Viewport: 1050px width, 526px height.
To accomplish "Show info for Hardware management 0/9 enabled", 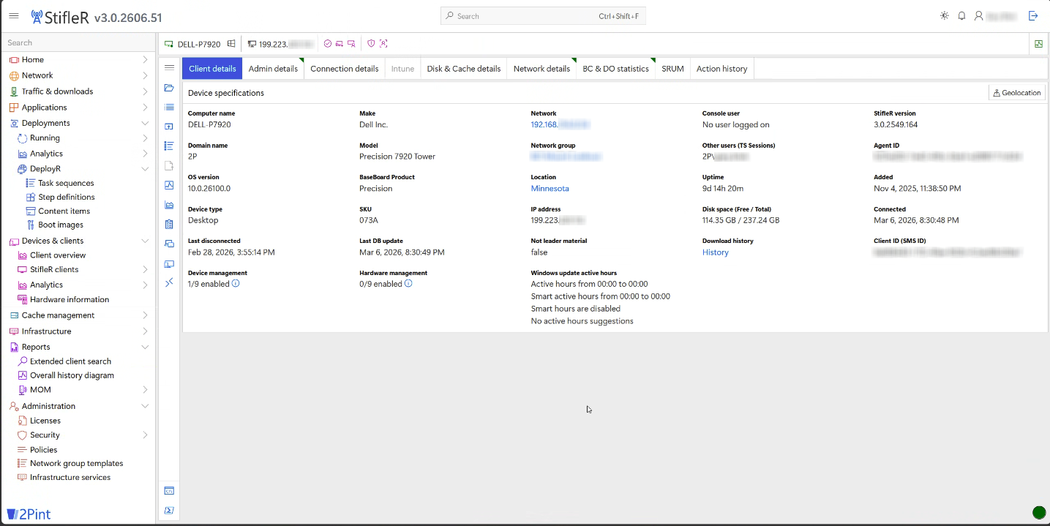I will (408, 283).
